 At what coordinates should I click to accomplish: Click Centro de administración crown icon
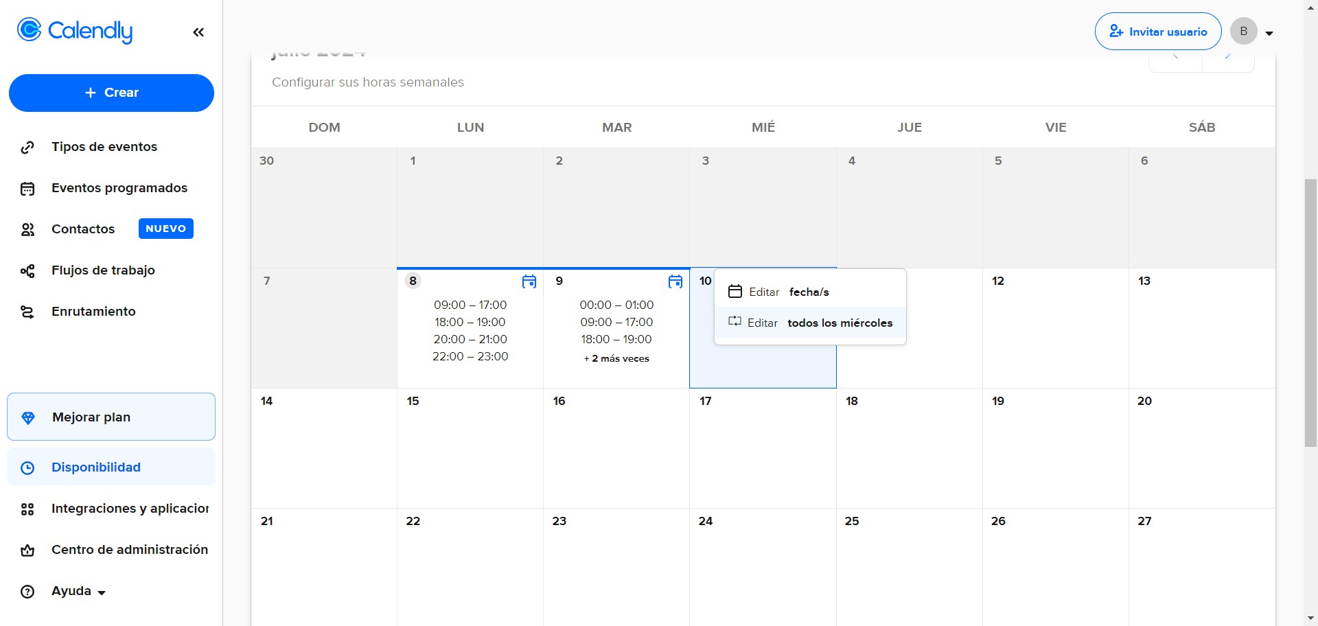tap(27, 550)
